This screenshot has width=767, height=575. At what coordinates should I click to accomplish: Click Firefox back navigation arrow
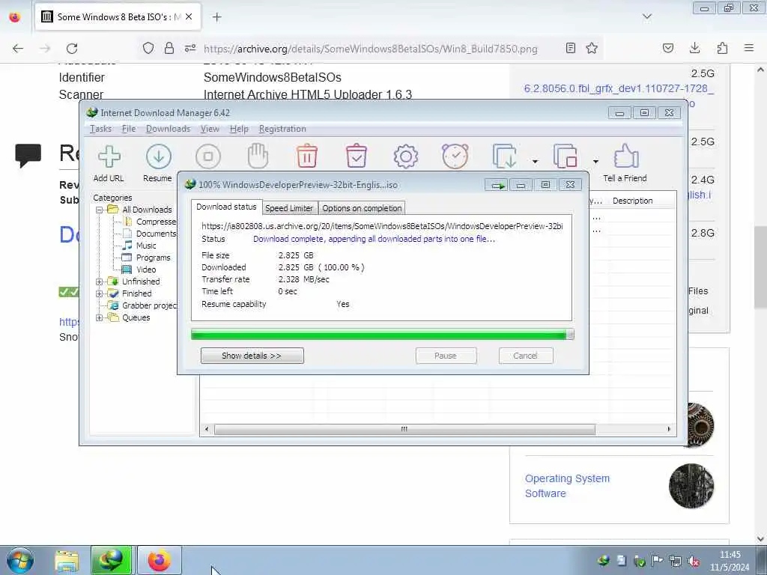pos(18,49)
